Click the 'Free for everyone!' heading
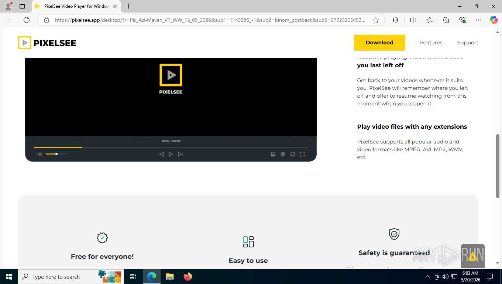 102,256
